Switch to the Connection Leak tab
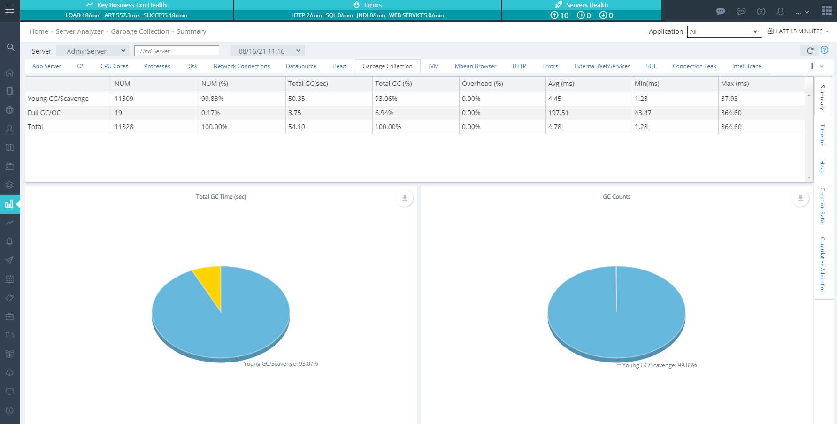 [x=694, y=66]
